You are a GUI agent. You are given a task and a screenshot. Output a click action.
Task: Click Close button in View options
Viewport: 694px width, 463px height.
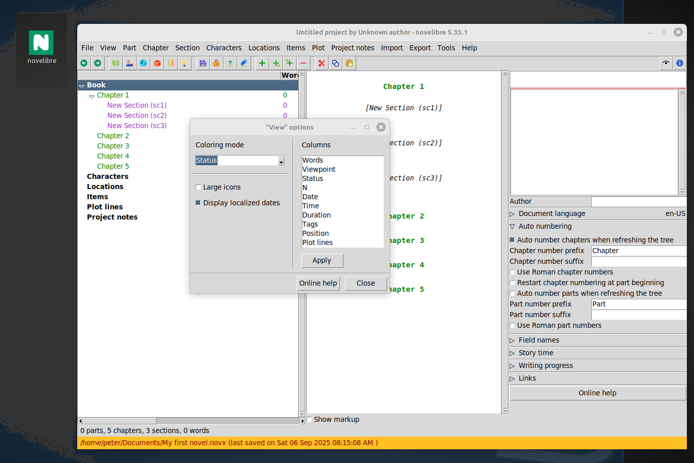(366, 283)
